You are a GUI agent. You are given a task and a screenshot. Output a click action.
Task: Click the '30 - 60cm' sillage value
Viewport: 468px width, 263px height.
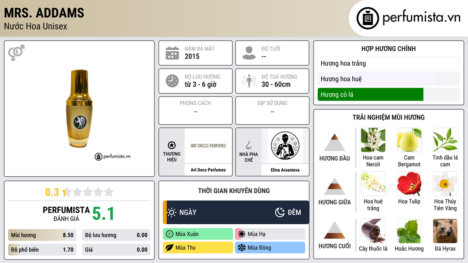276,84
